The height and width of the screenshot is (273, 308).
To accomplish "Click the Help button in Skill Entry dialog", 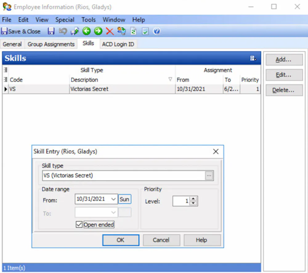I will pos(202,240).
